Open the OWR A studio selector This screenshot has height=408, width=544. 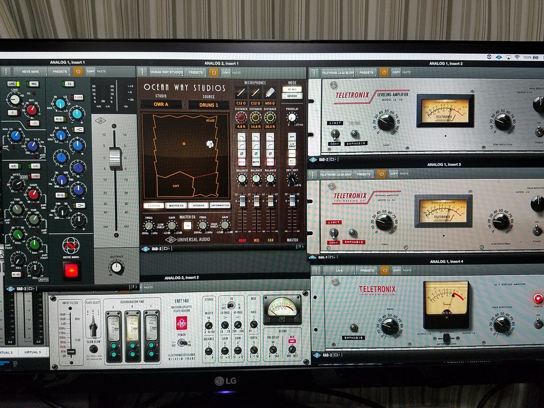click(161, 105)
